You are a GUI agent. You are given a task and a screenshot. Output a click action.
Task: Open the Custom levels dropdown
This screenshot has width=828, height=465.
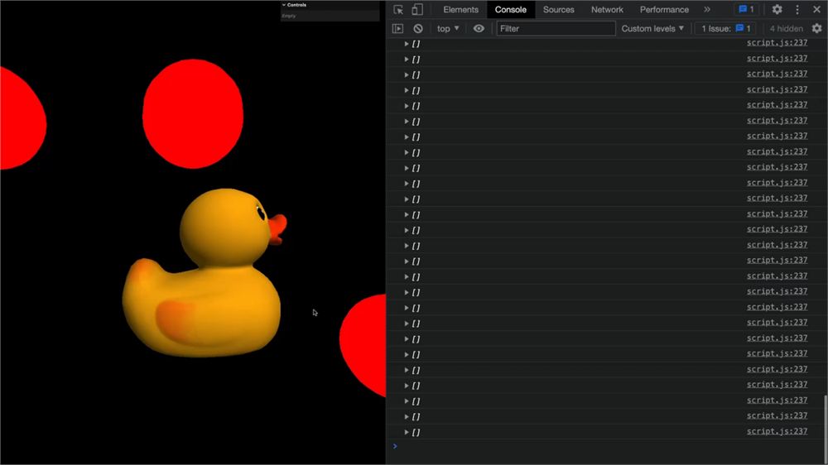point(652,28)
